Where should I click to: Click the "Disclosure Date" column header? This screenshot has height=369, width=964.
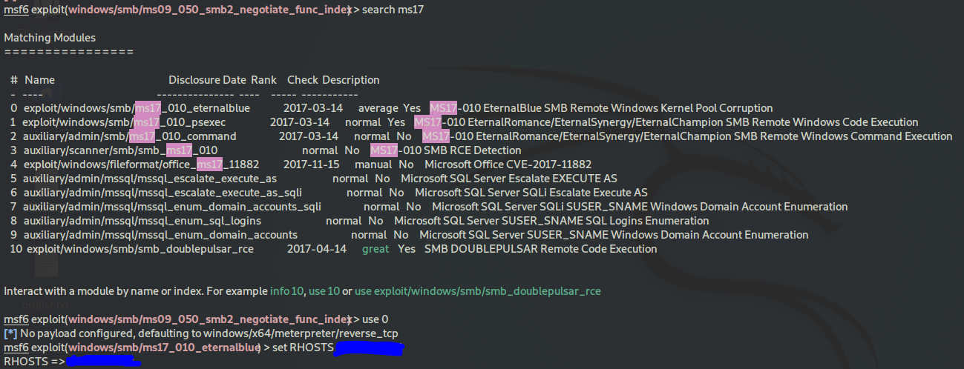(x=207, y=80)
